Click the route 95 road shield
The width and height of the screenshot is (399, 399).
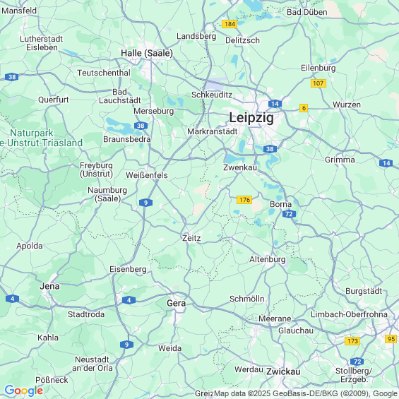391,339
